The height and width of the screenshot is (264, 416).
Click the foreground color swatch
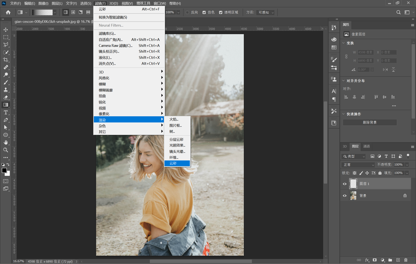tap(4, 171)
